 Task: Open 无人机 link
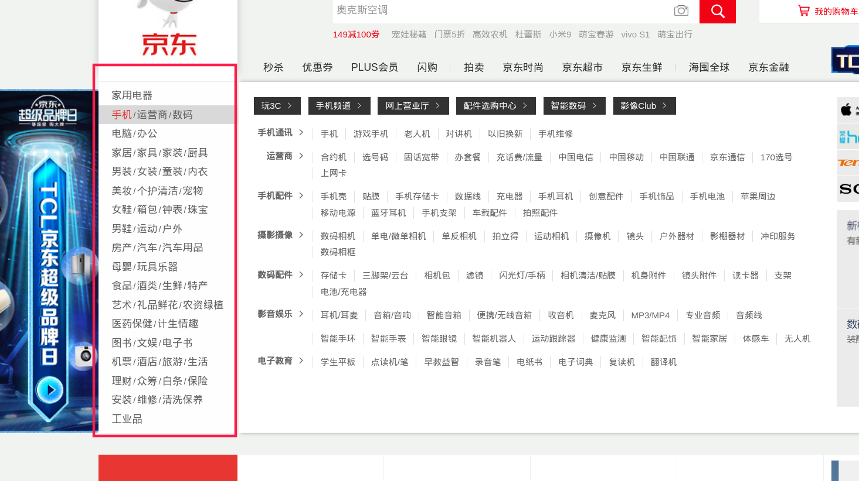point(797,339)
